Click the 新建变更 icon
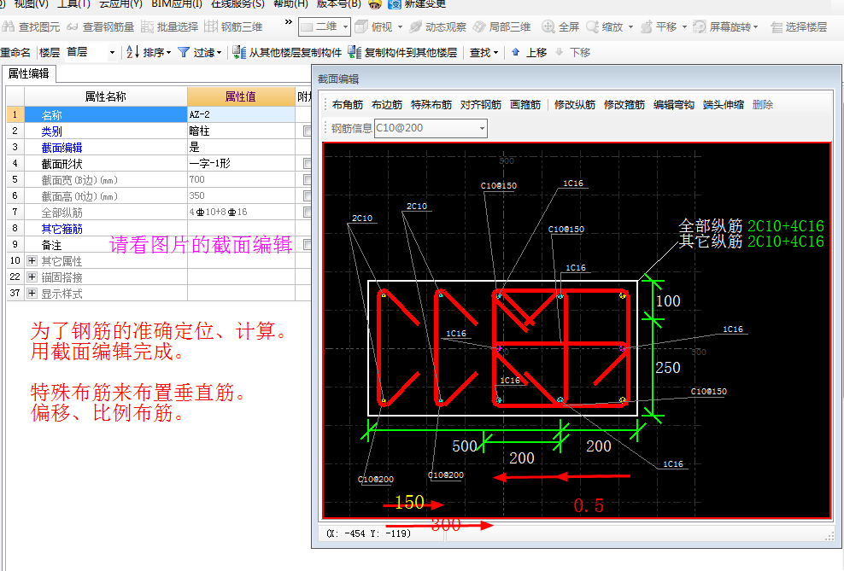This screenshot has height=571, width=844. [x=395, y=4]
